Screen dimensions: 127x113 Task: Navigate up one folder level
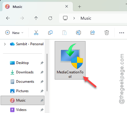point(36,18)
